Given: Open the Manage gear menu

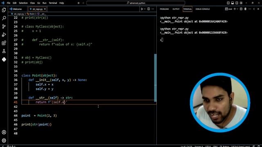Looking at the screenshot, I should coord(4,140).
